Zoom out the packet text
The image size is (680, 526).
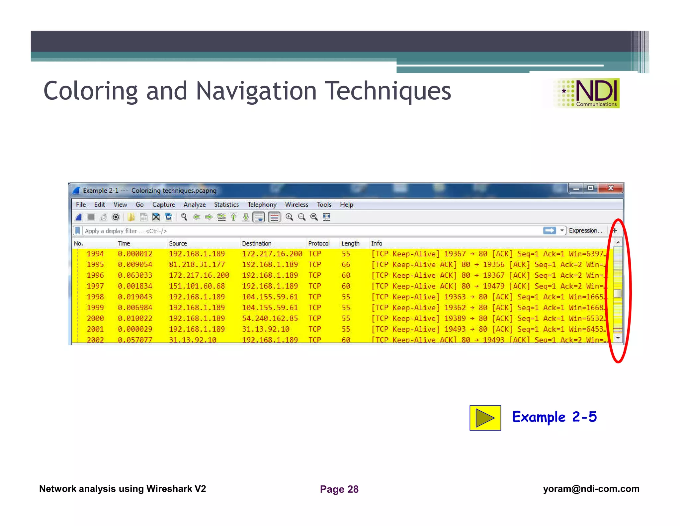click(301, 217)
